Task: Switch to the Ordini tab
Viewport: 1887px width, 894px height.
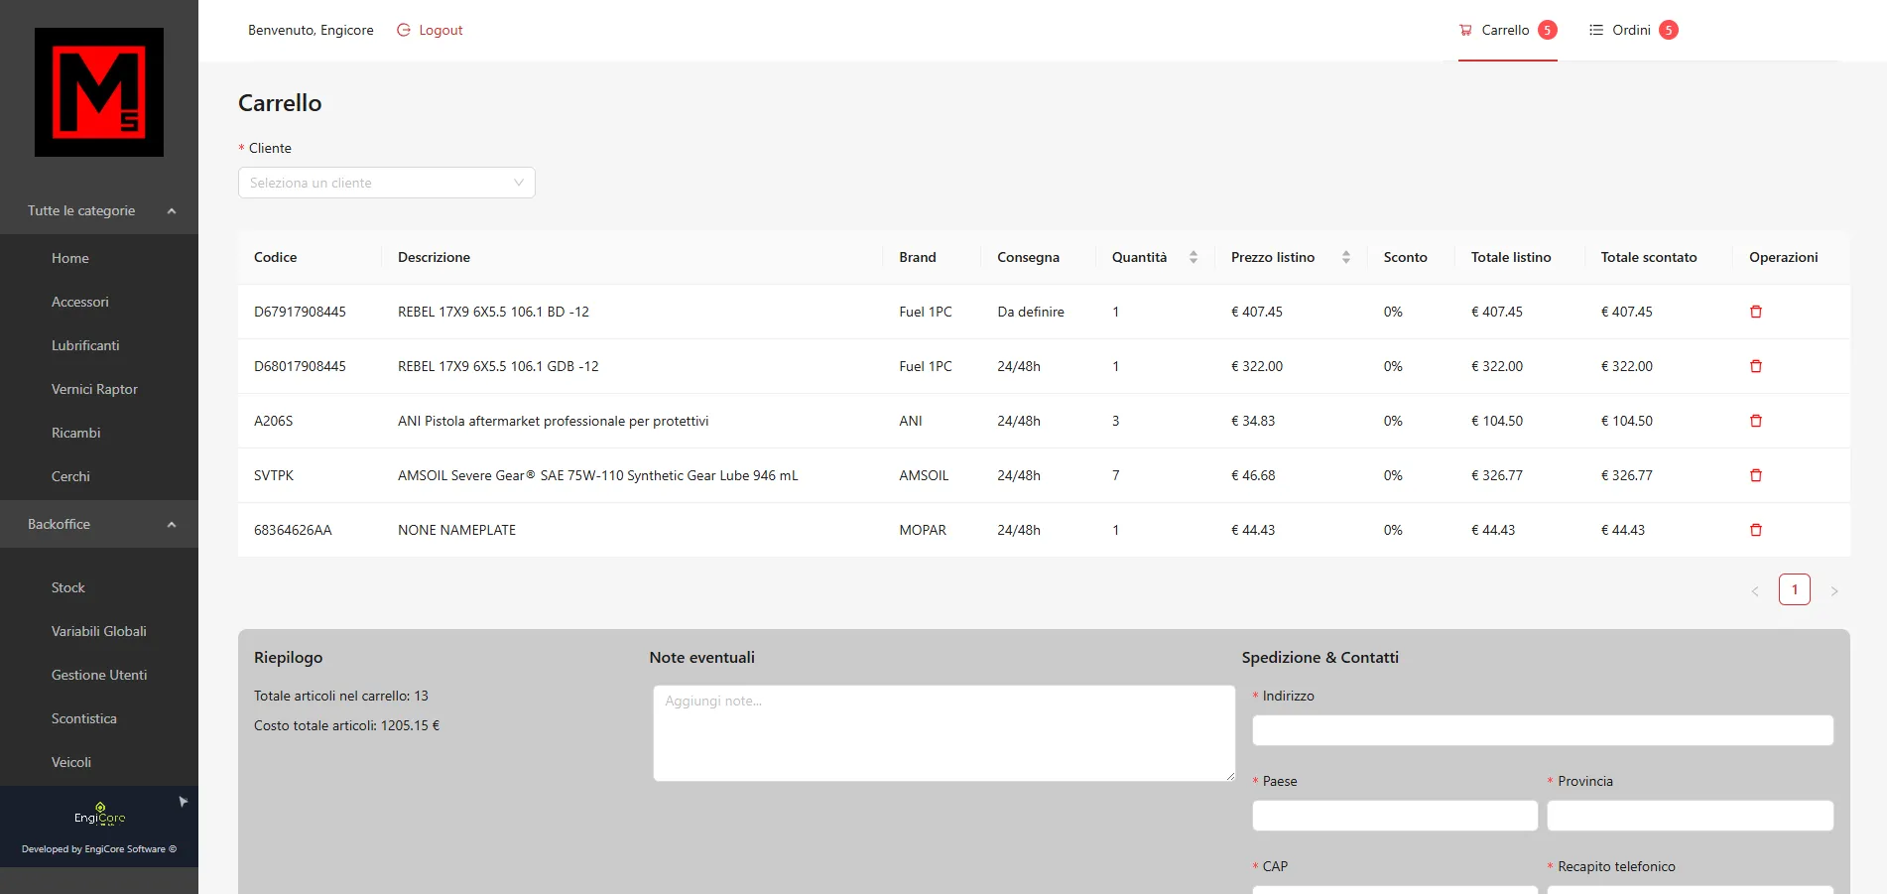Action: click(x=1632, y=30)
